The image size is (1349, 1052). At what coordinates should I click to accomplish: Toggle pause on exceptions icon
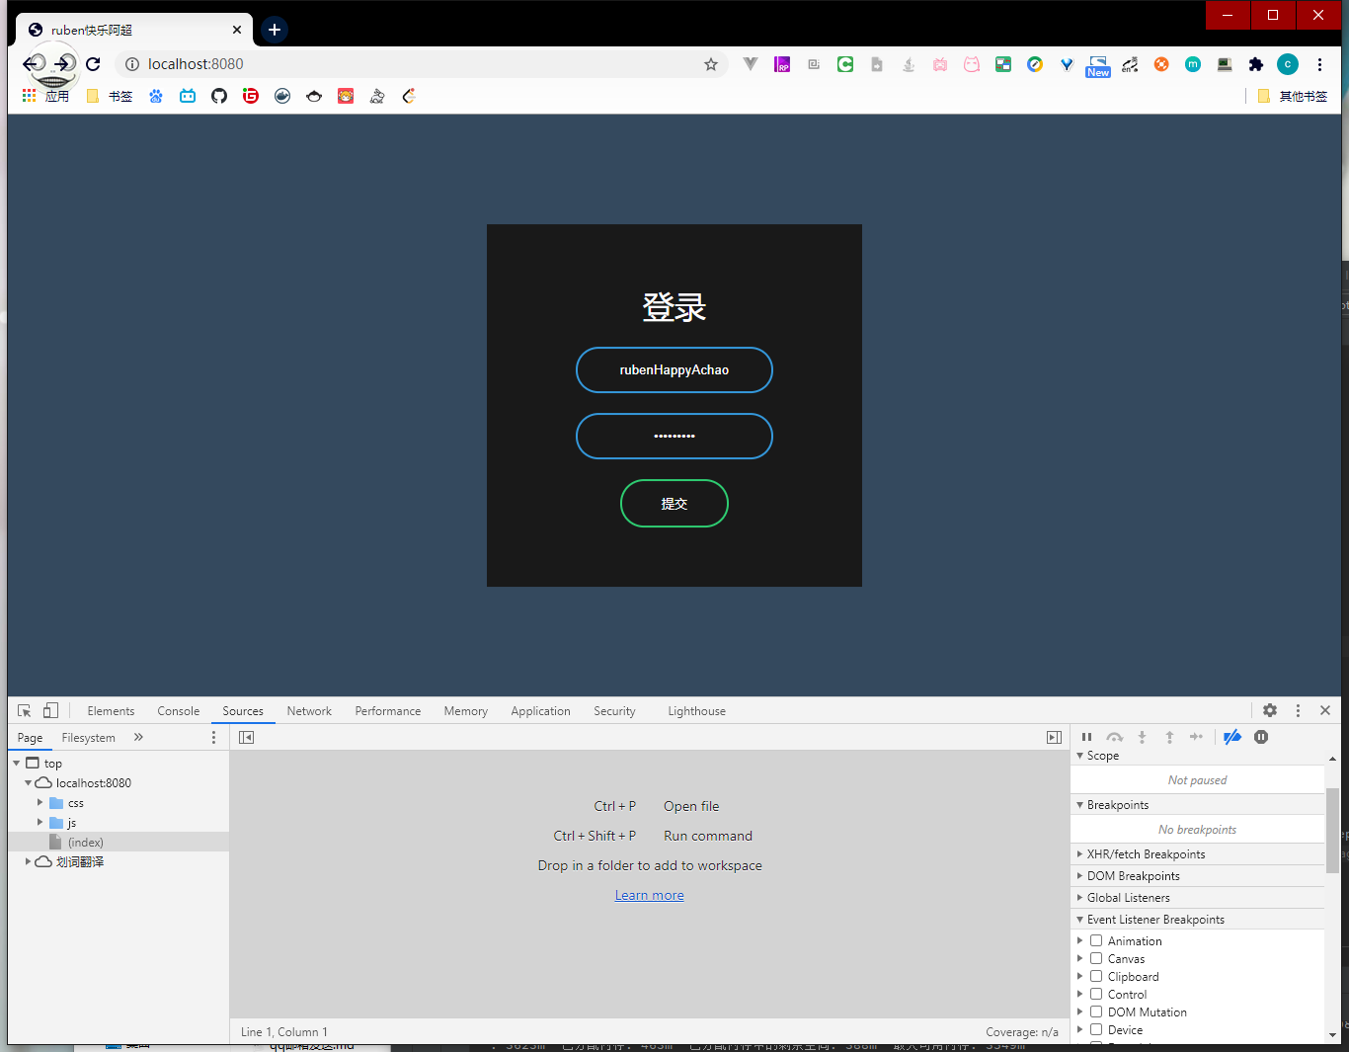point(1261,737)
